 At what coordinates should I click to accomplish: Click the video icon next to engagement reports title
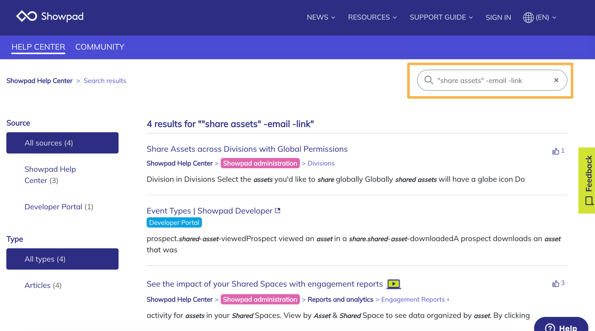[393, 284]
